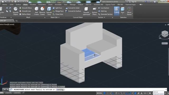Activate the Add Crease tool
This screenshot has width=169, height=95.
pyautogui.click(x=36, y=11)
